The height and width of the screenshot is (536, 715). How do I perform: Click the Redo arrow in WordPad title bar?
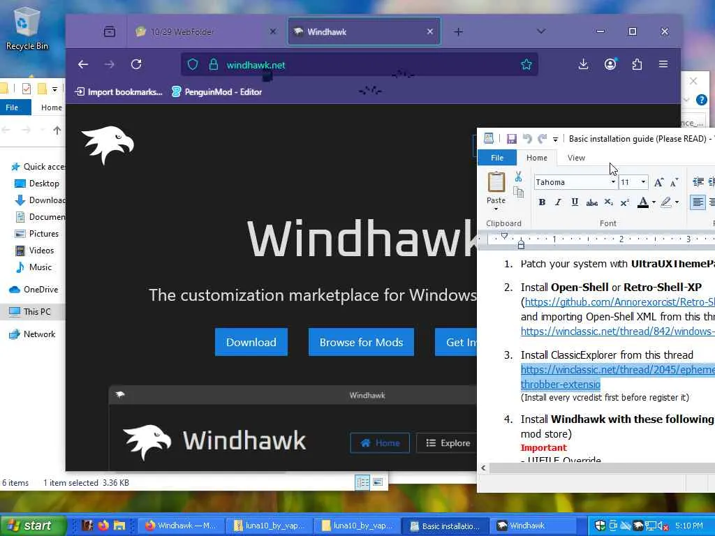(542, 139)
